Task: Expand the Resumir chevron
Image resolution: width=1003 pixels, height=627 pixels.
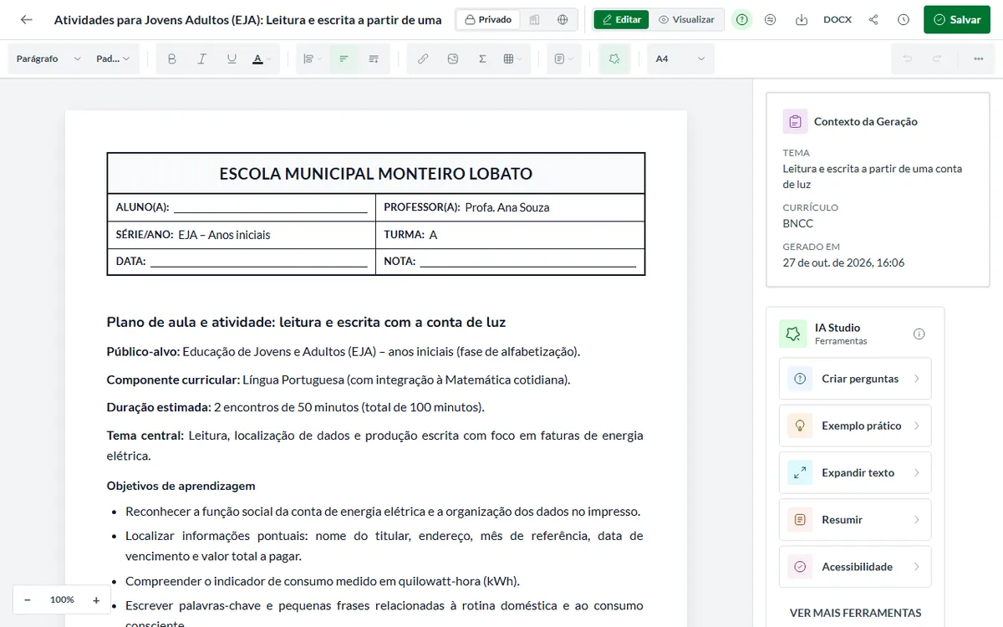Action: (x=917, y=519)
